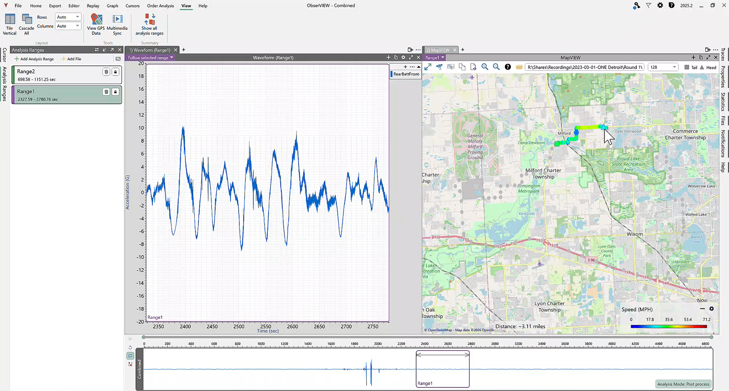Screen dimensions: 729x391
Task: Switch to the 2) MapVIEW tab
Action: pos(438,50)
